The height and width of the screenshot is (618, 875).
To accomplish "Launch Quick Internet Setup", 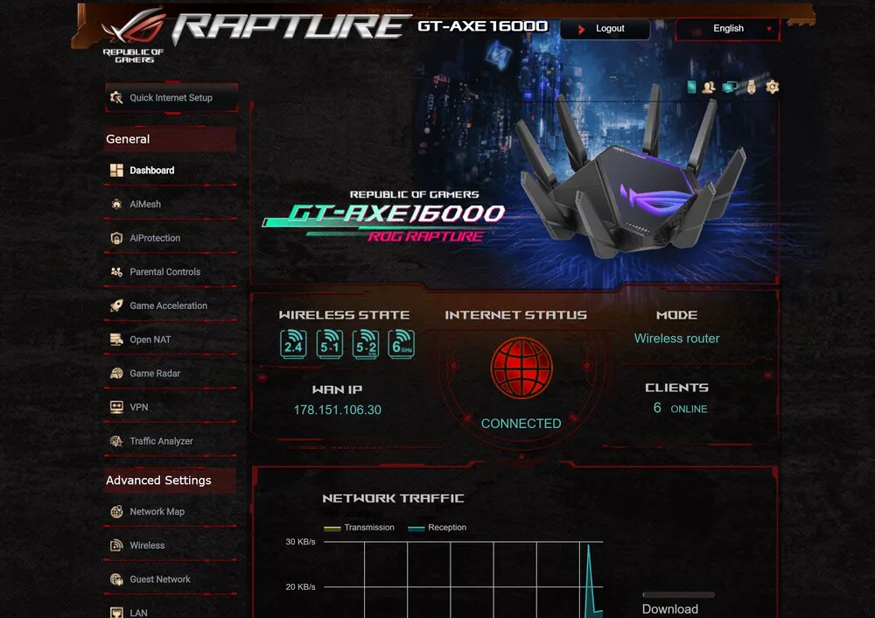I will point(171,98).
